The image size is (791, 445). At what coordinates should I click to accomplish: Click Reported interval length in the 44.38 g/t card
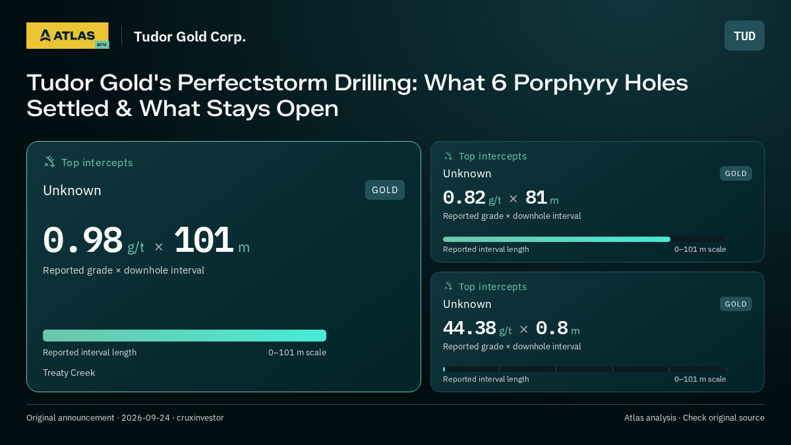[x=486, y=379]
